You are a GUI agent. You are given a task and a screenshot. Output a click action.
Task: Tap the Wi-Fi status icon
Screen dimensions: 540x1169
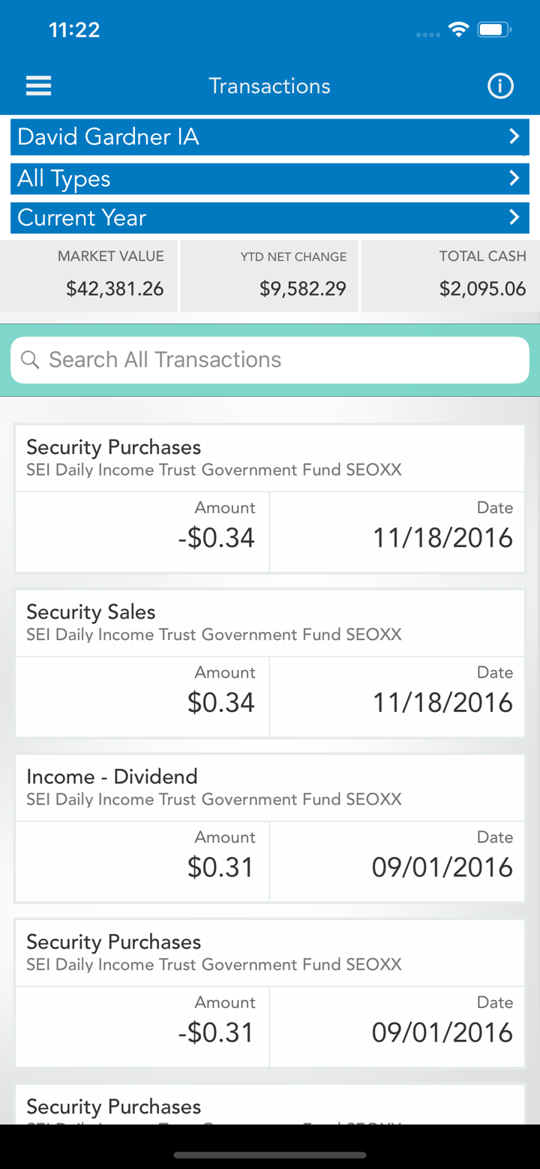(x=457, y=30)
